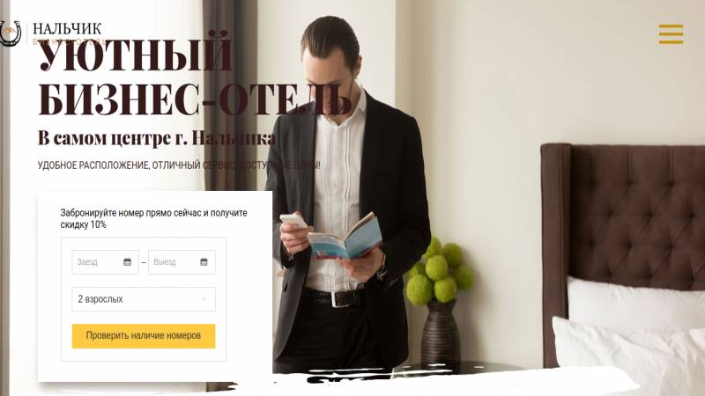Image resolution: width=705 pixels, height=396 pixels.
Task: Click the white pillow on bed
Action: pyautogui.click(x=635, y=304)
